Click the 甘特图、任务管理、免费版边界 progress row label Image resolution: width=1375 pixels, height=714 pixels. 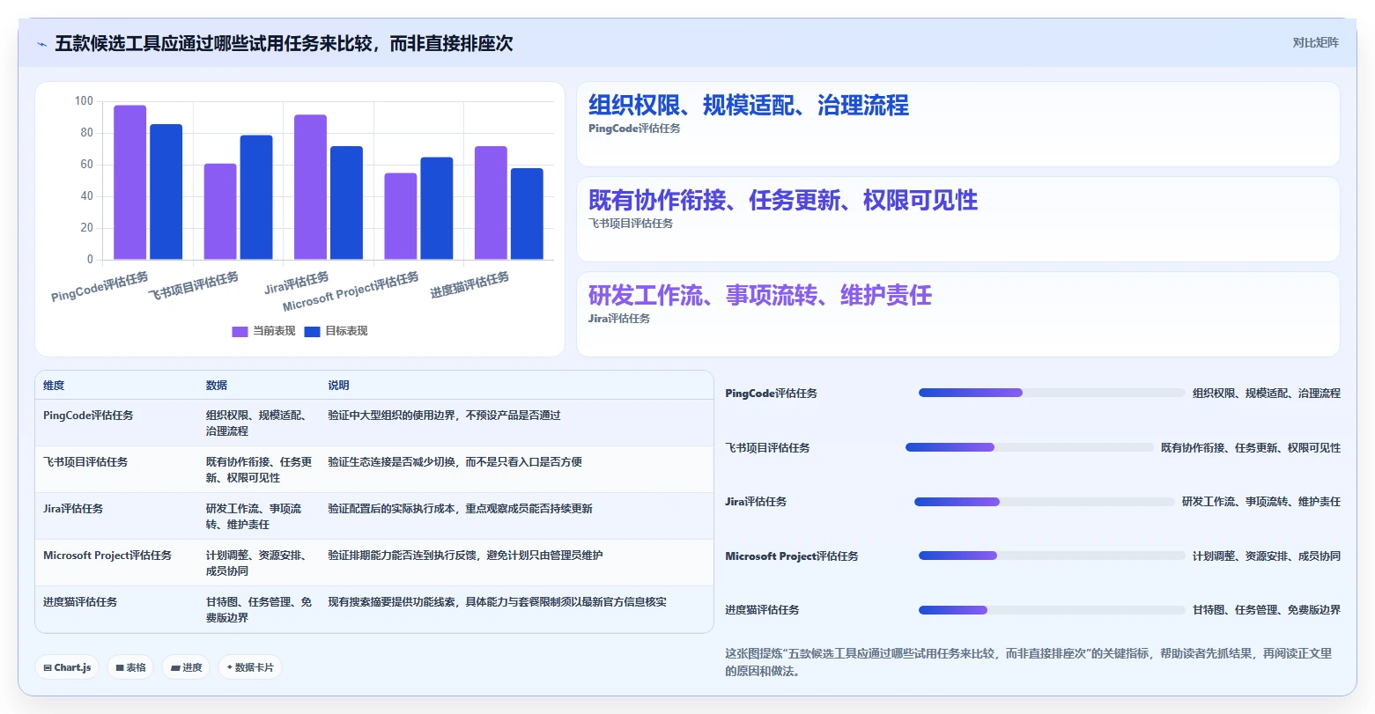(x=1267, y=610)
